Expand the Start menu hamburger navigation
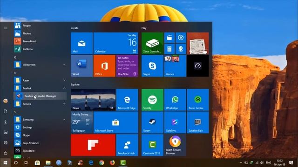The height and width of the screenshot is (167, 298). point(6,28)
